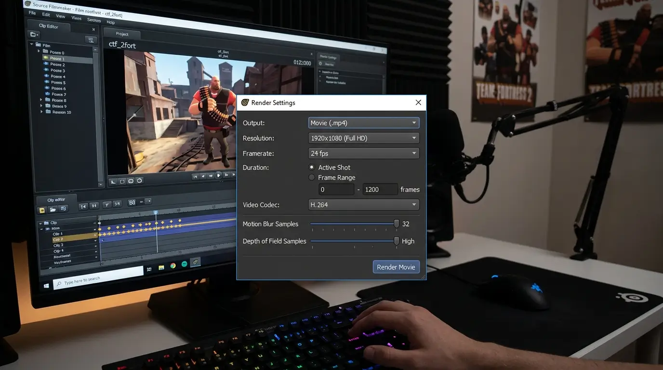The image size is (663, 370).
Task: Click the circle icon in viewport bottom-left toolbar
Action: (140, 181)
